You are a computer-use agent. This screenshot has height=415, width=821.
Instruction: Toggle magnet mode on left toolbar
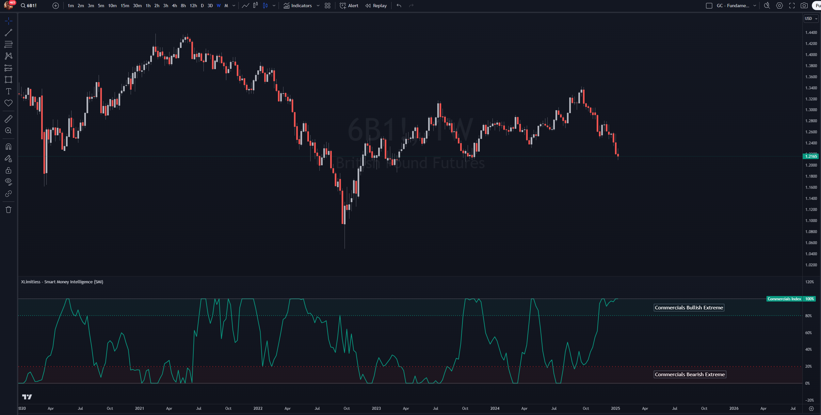8,146
